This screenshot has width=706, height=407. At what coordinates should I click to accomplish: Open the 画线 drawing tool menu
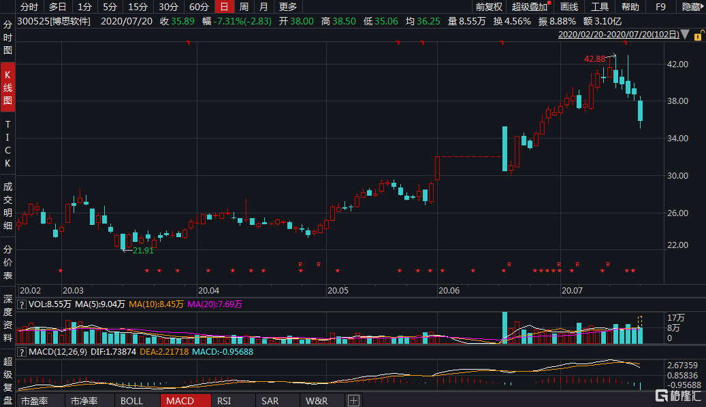pos(568,7)
